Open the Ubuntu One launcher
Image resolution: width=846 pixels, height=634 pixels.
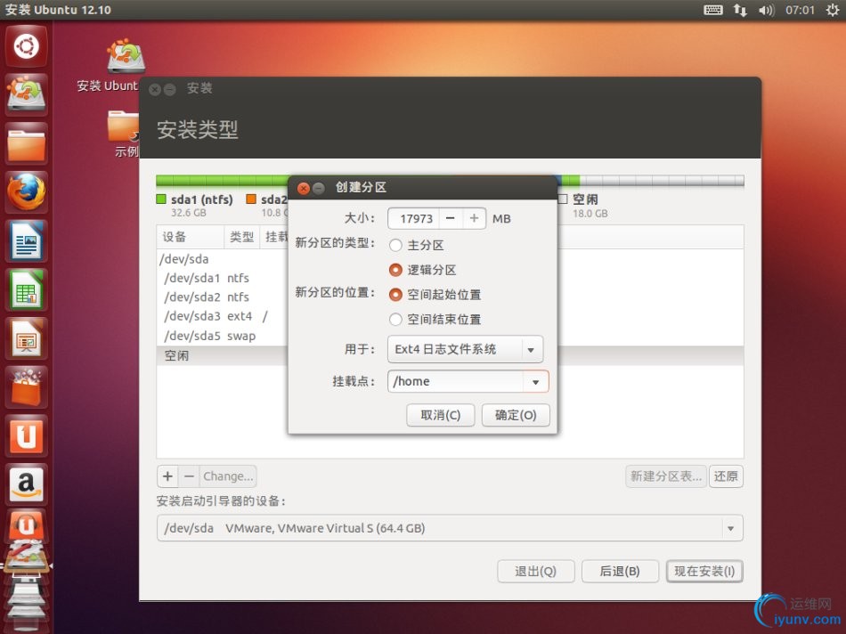(x=27, y=435)
